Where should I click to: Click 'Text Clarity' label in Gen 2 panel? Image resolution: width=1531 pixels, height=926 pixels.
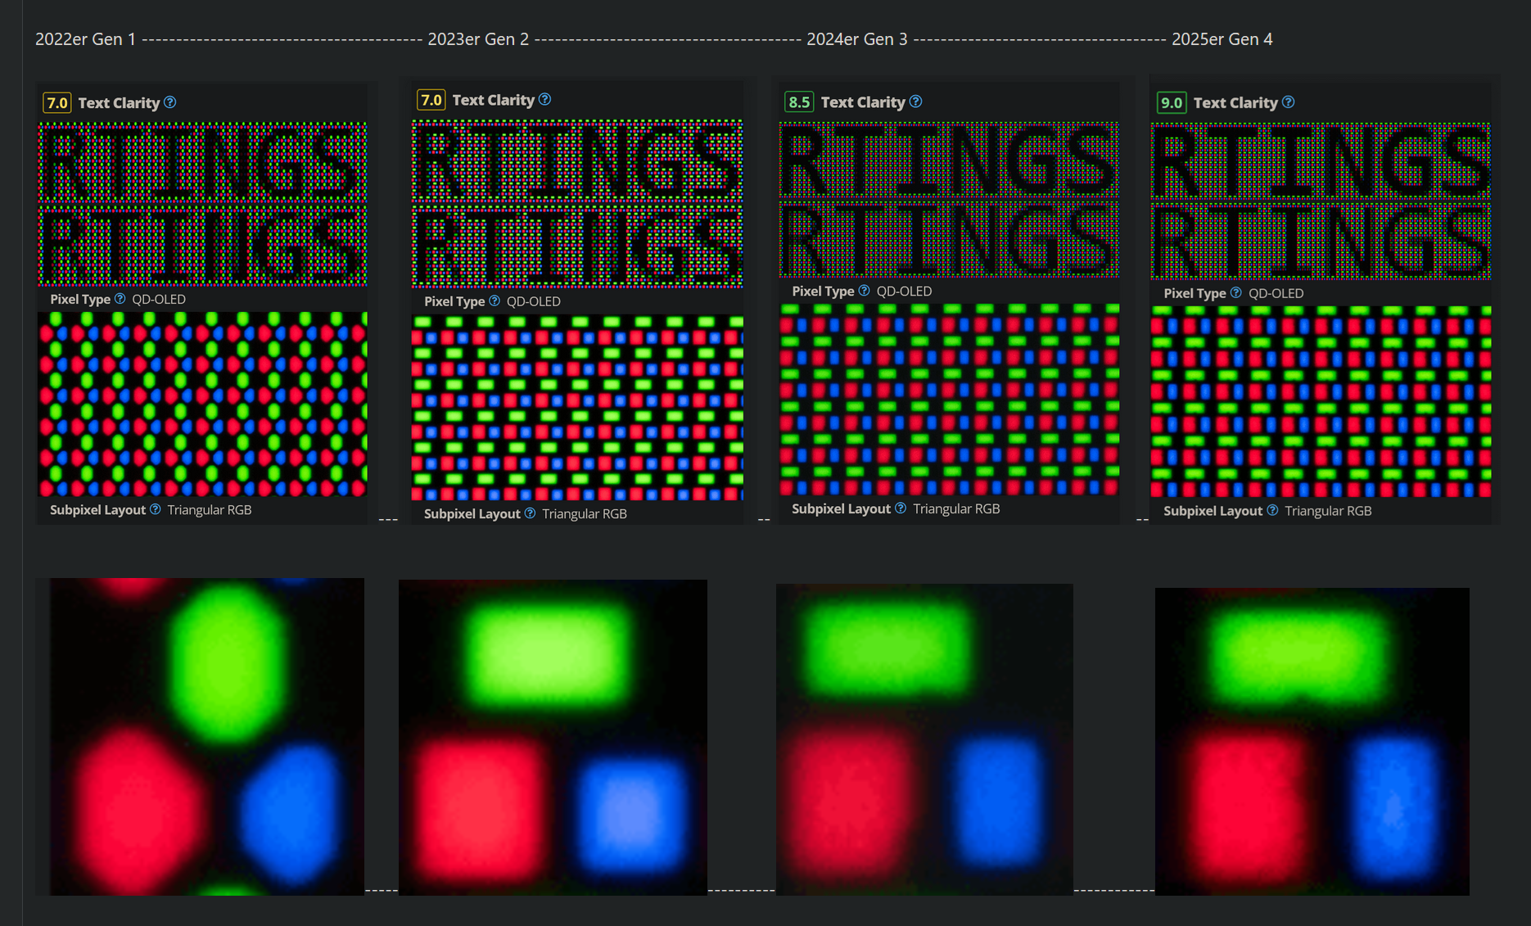point(493,100)
